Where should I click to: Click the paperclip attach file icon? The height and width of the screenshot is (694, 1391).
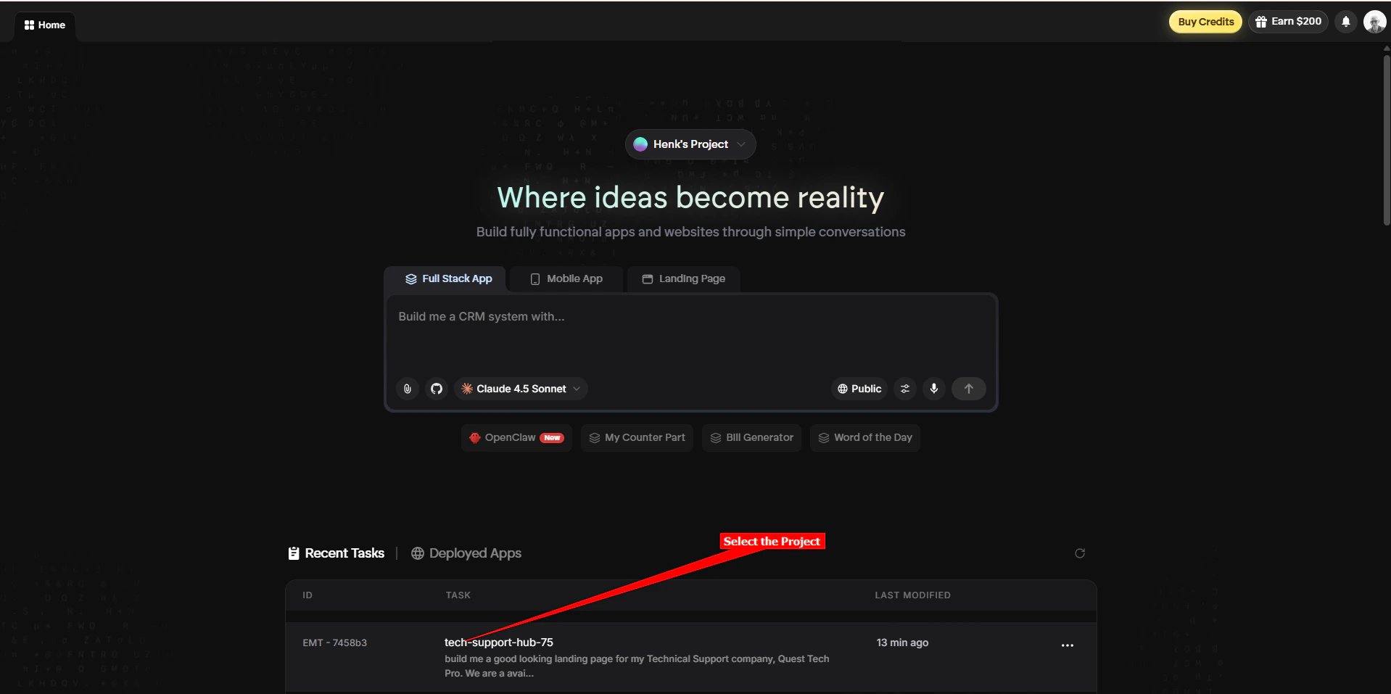(x=408, y=389)
